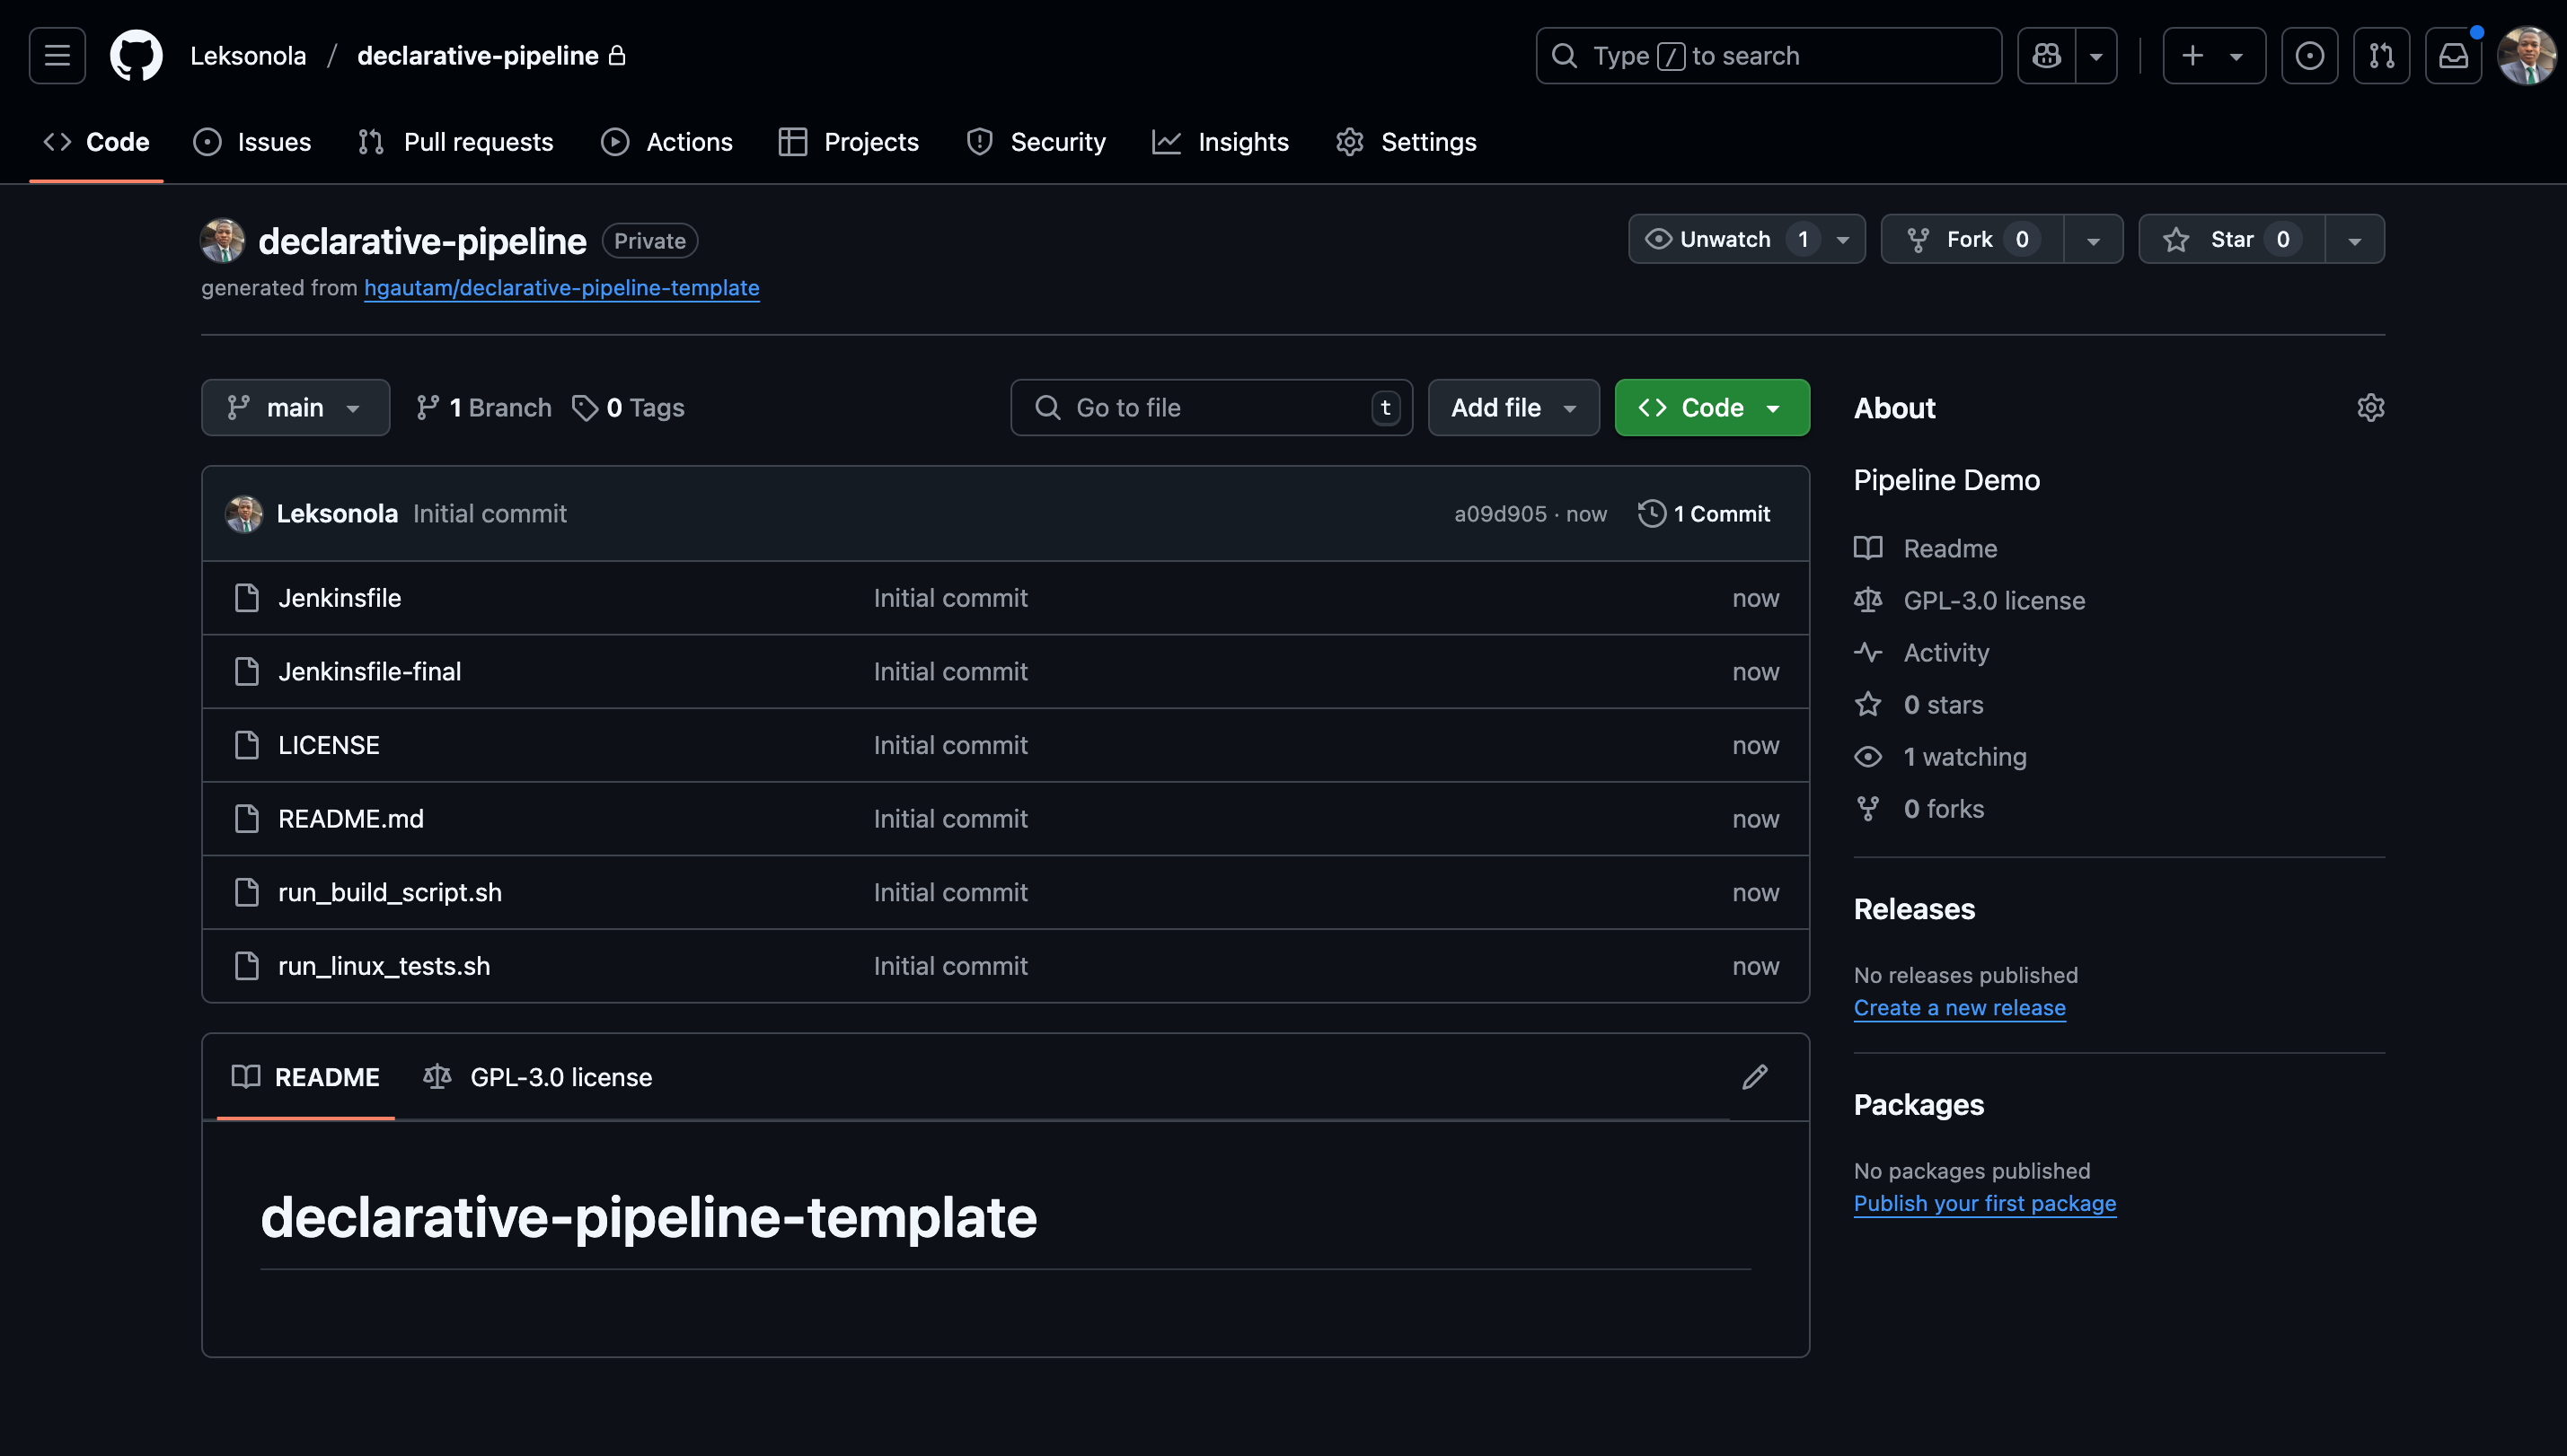
Task: Click file icon beside LICENSE
Action: click(x=246, y=746)
